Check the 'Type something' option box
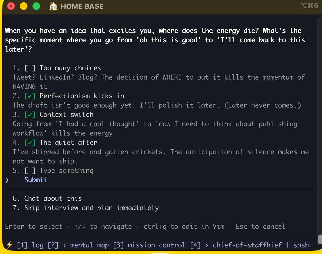Image resolution: width=322 pixels, height=254 pixels. click(x=30, y=171)
